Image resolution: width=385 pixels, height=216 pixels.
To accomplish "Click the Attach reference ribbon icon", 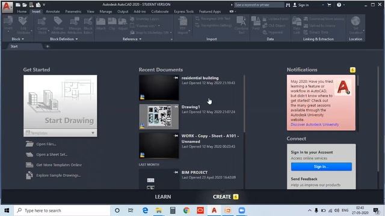I will (100, 24).
